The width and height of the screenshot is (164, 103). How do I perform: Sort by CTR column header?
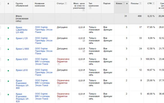click(x=150, y=4)
